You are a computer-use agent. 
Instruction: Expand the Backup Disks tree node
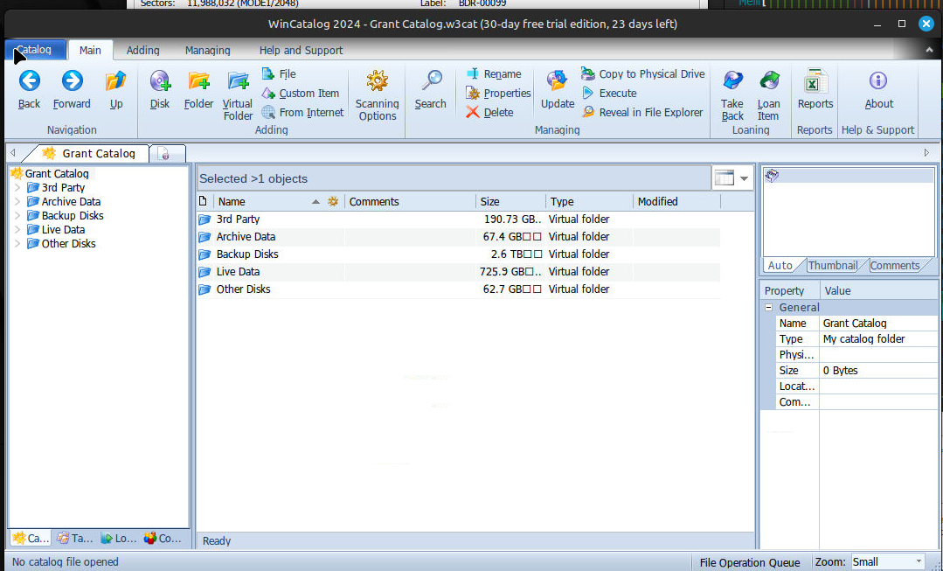tap(17, 215)
